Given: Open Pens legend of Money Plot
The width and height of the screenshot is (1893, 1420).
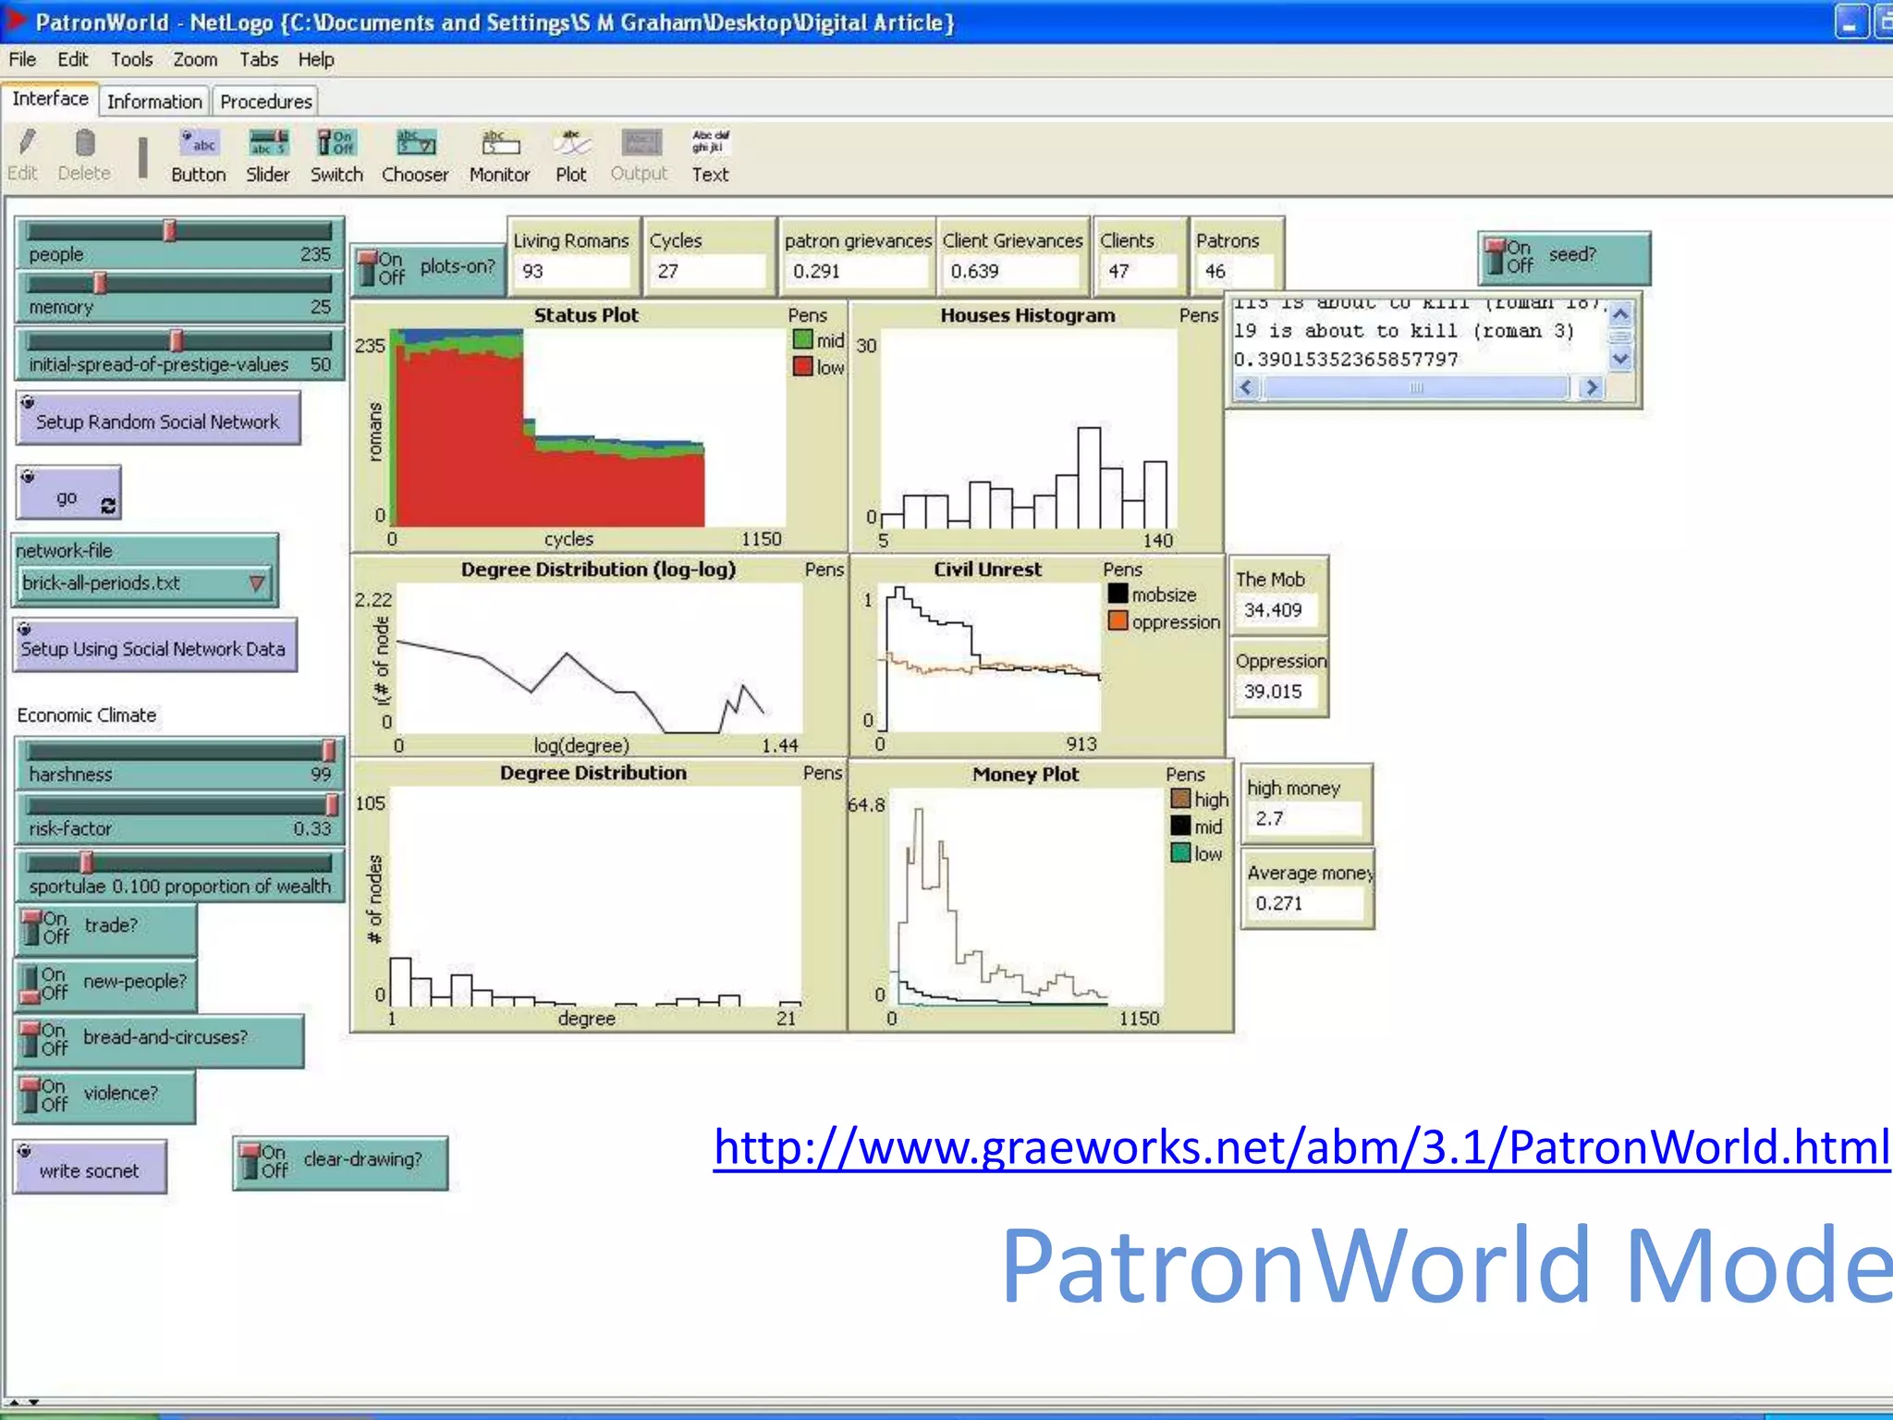Looking at the screenshot, I should (1185, 775).
